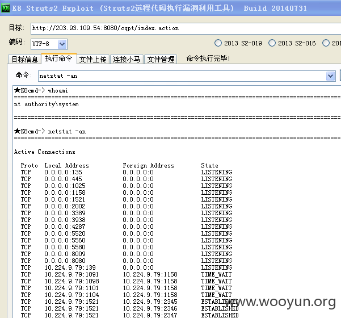This screenshot has height=318, width=341.
Task: Click the local address 0.0.0.0:3938
Action: pos(65,220)
